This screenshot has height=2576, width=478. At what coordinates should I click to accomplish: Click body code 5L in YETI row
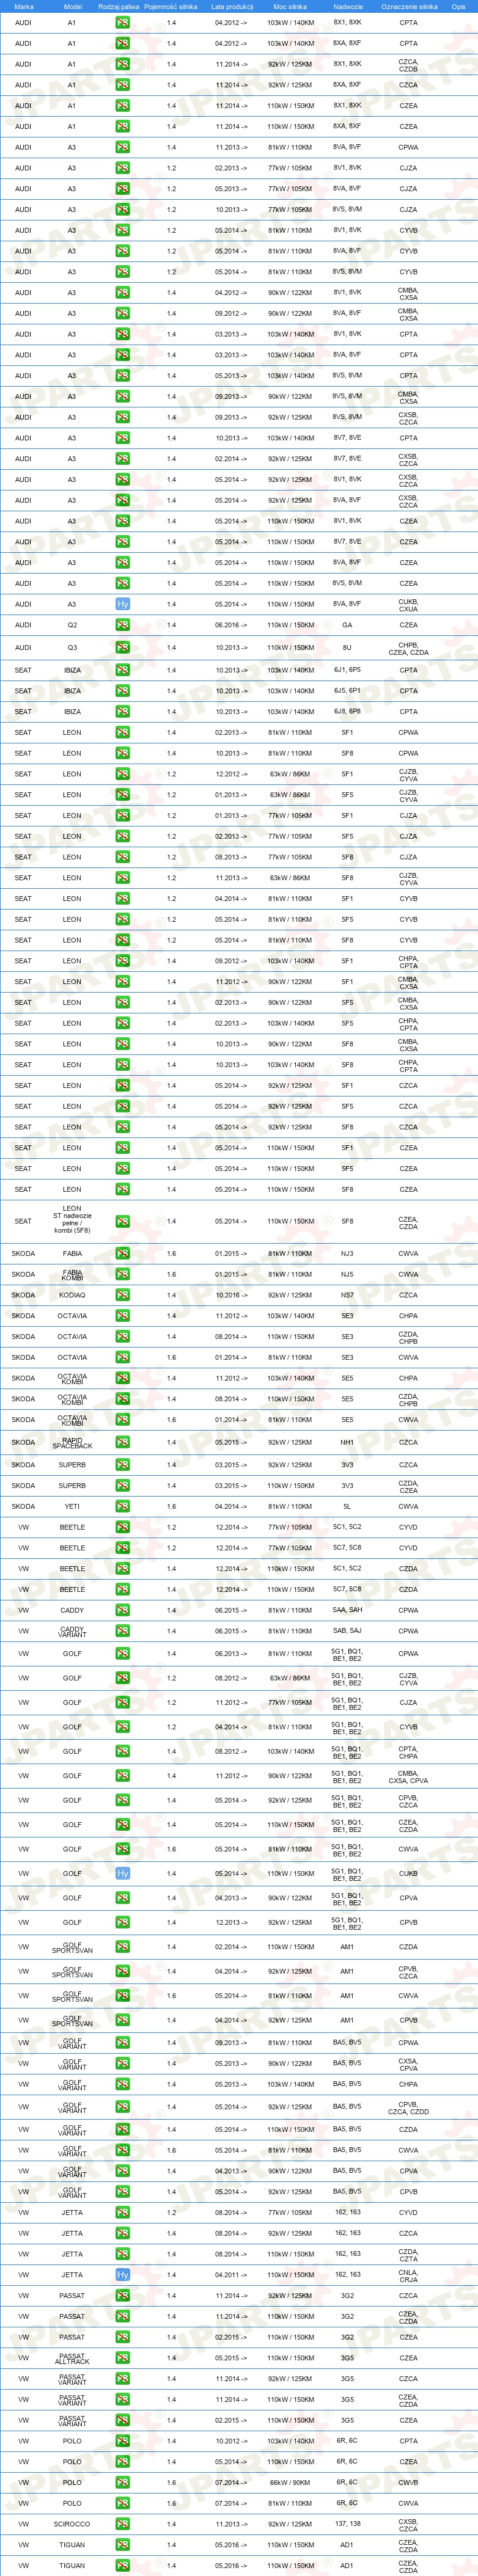pyautogui.click(x=347, y=1506)
